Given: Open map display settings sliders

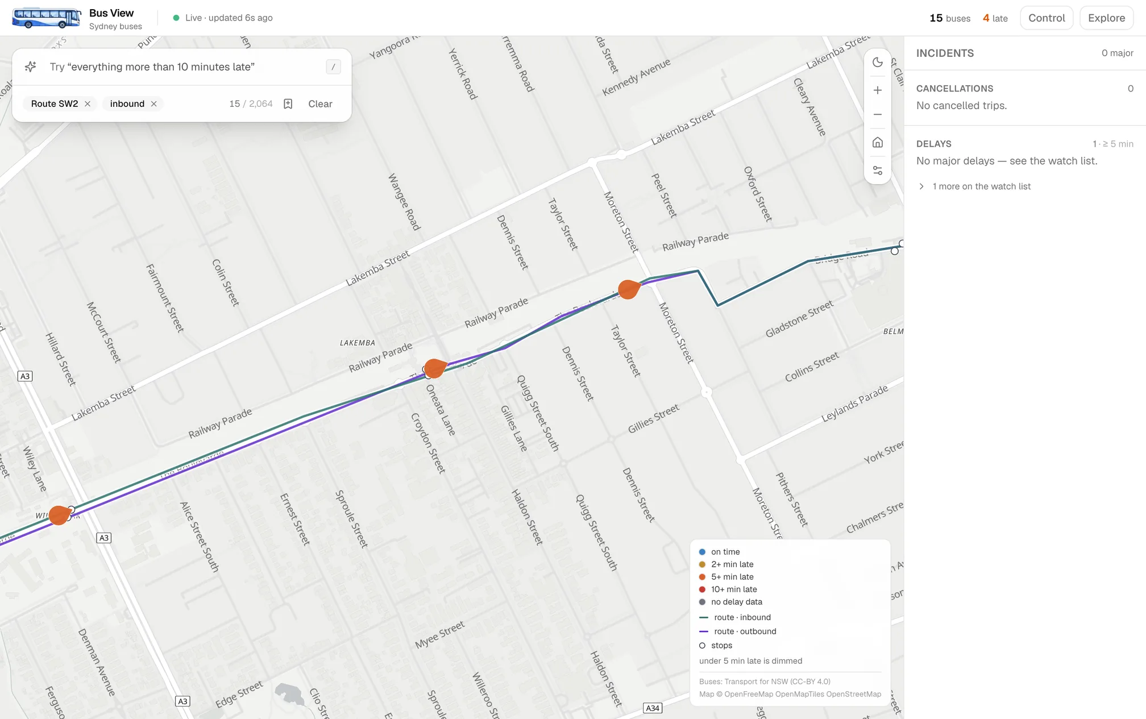Looking at the screenshot, I should click(878, 171).
